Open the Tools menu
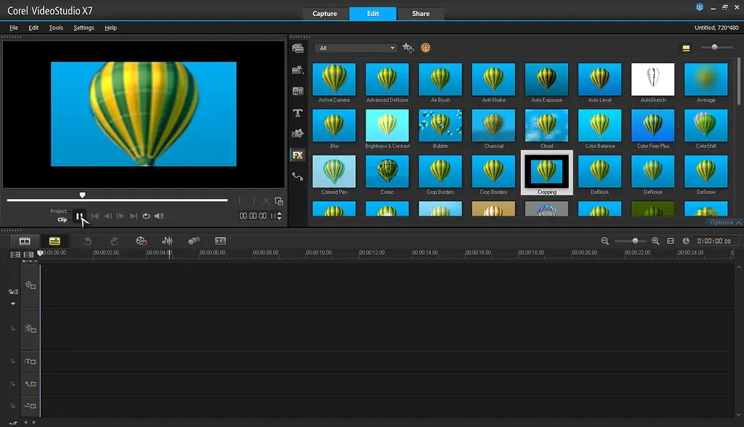 pos(56,28)
